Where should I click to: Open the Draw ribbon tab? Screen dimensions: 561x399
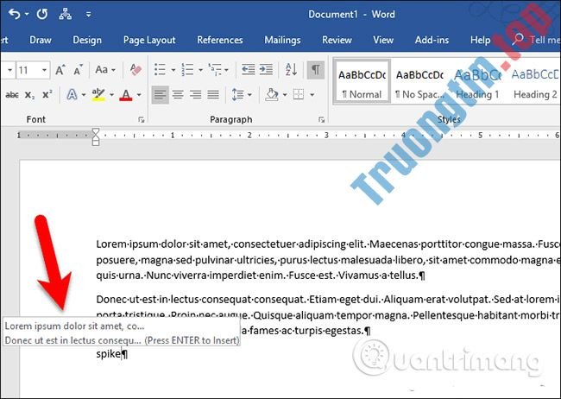click(41, 40)
